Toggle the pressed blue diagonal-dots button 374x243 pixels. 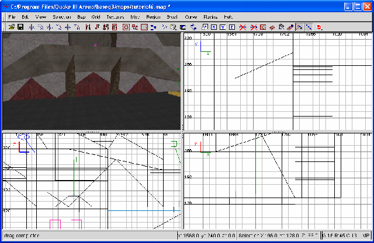[309, 27]
